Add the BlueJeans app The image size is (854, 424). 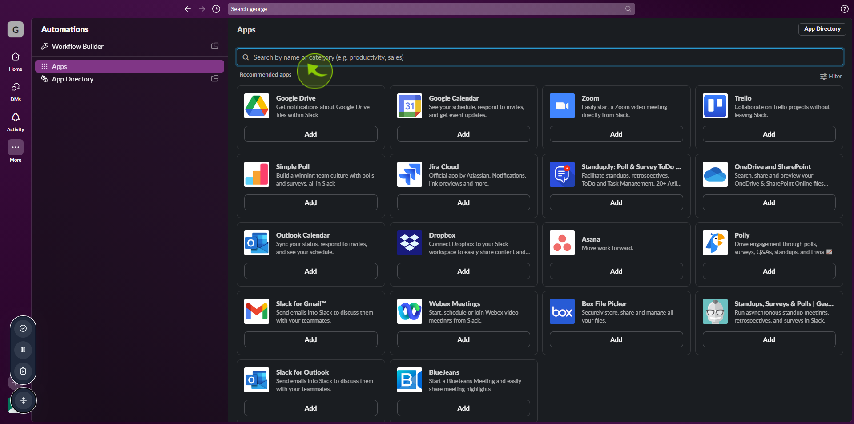[x=463, y=408]
